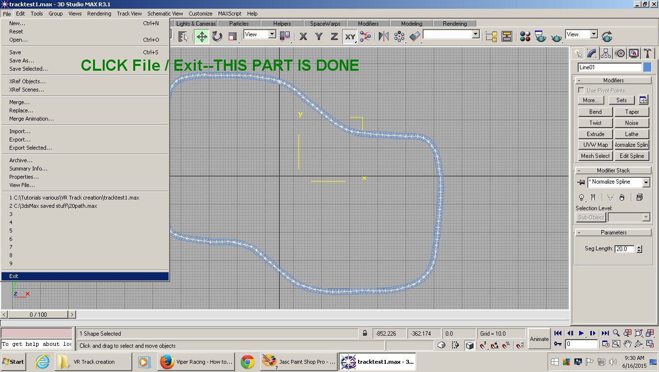The image size is (659, 372).
Task: Activate the Rotate tool
Action: 217,36
